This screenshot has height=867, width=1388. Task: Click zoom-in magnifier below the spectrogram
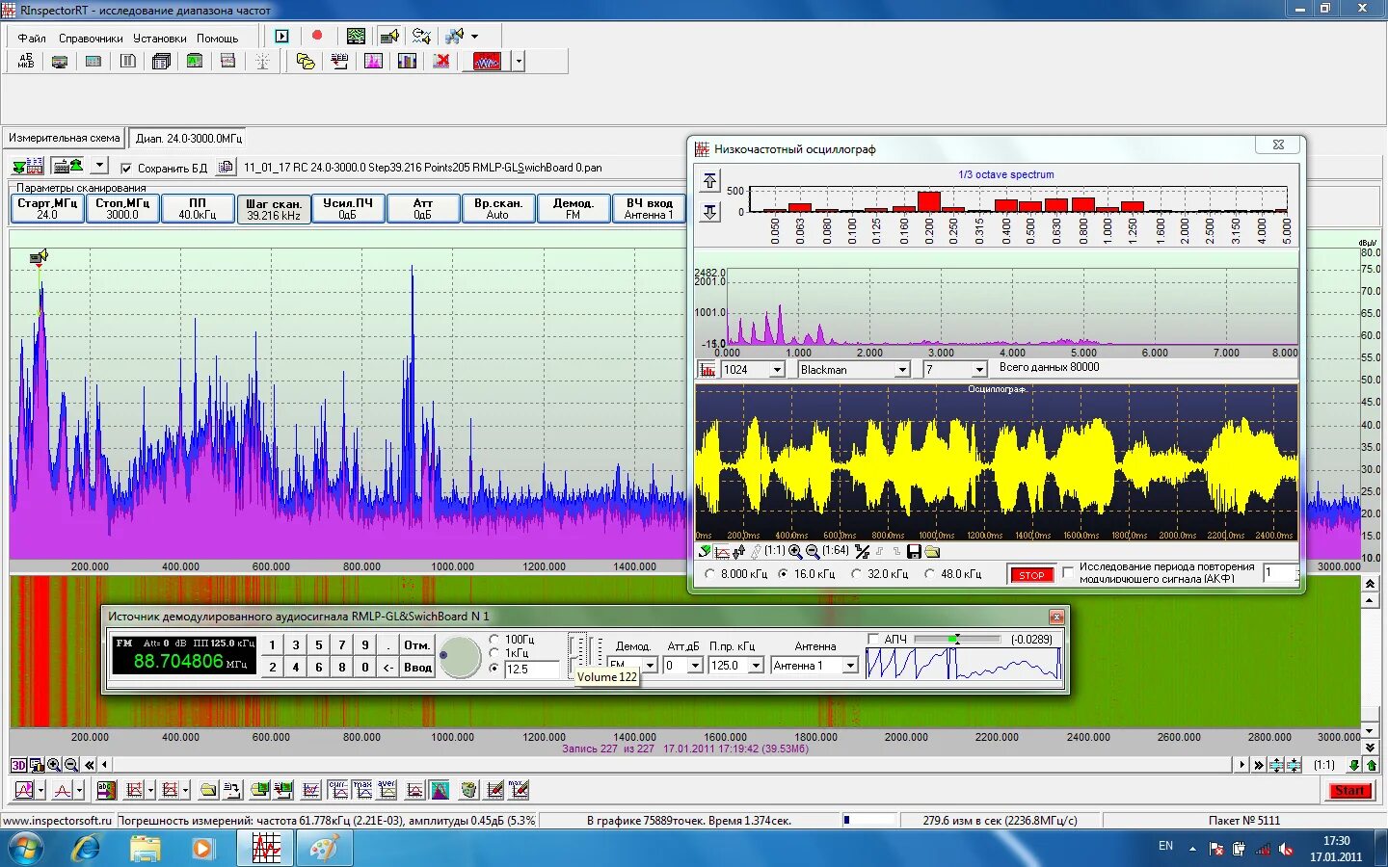pos(54,765)
